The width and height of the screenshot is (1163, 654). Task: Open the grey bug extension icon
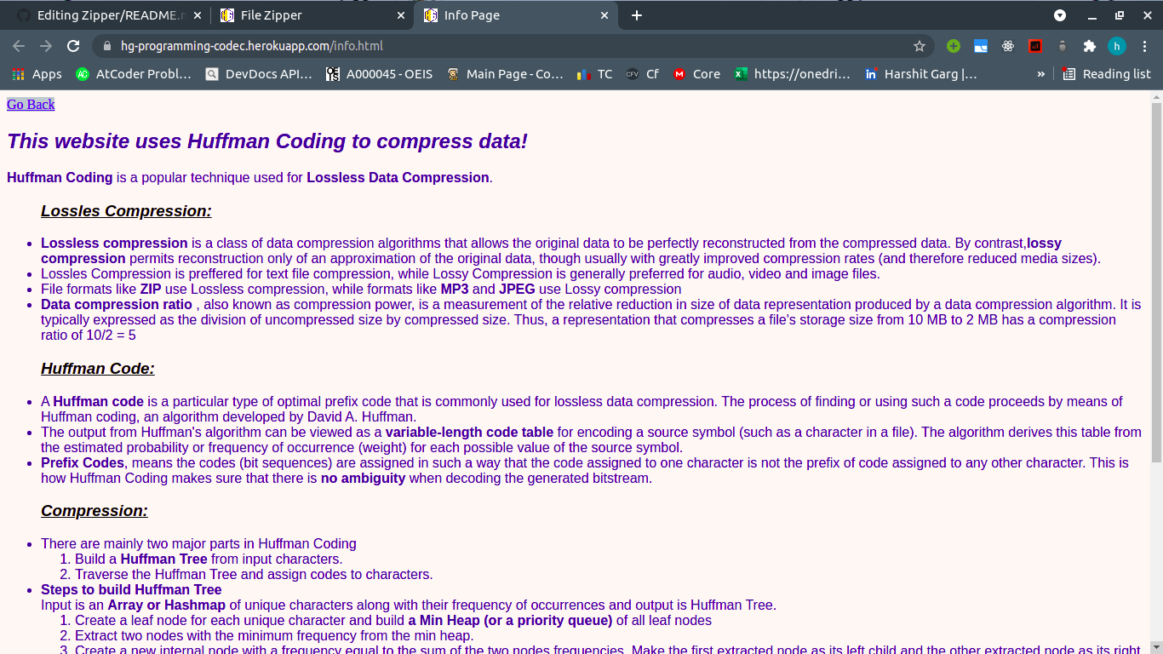[x=1063, y=46]
